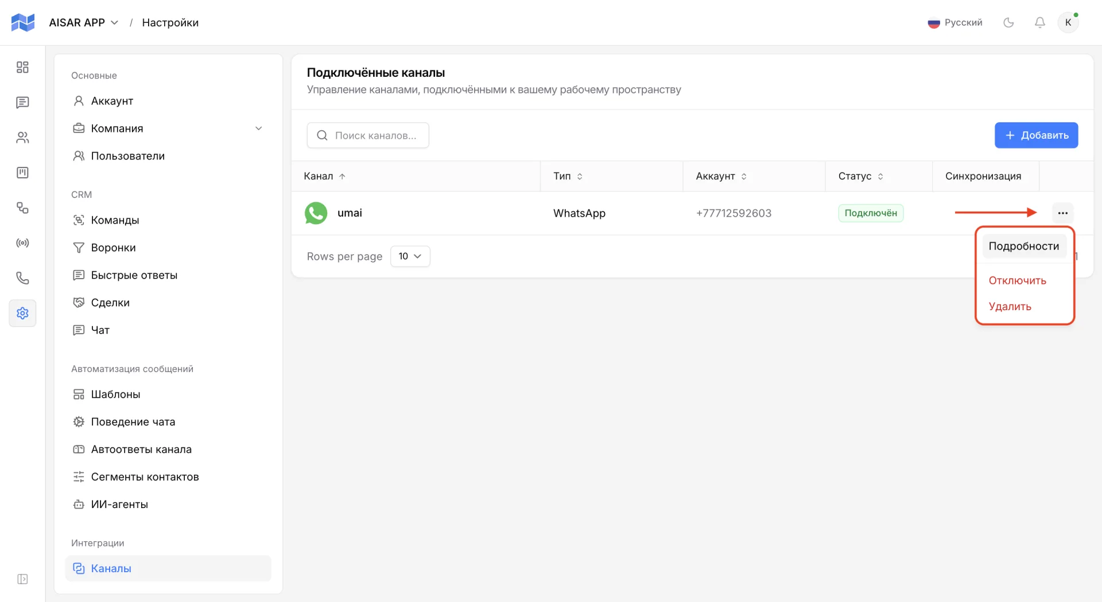Image resolution: width=1102 pixels, height=602 pixels.
Task: Open Воронки settings
Action: click(168, 248)
